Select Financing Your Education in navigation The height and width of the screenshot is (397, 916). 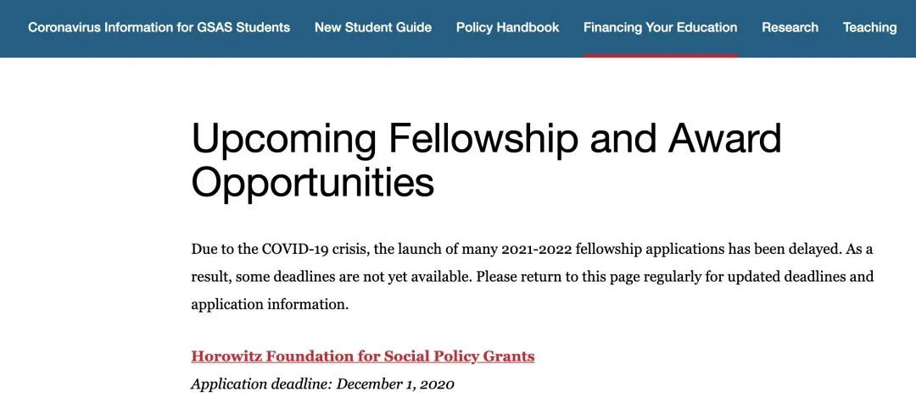point(660,27)
